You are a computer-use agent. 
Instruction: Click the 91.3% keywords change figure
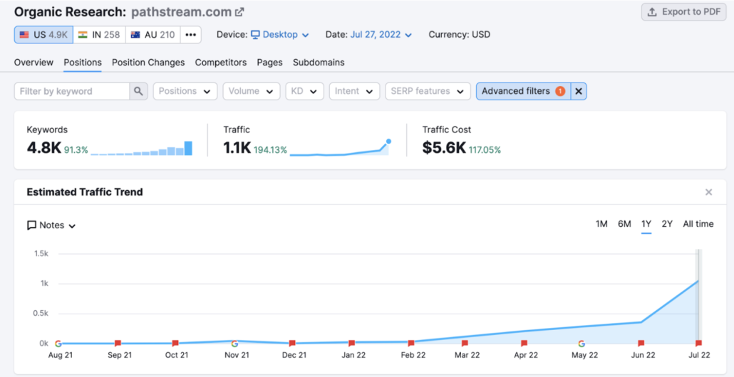coord(76,150)
